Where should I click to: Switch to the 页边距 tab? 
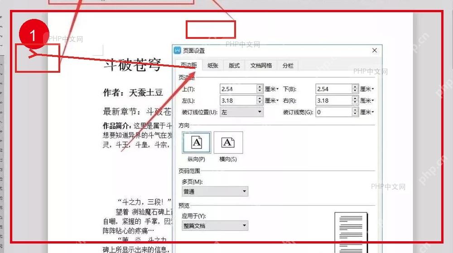pos(188,66)
